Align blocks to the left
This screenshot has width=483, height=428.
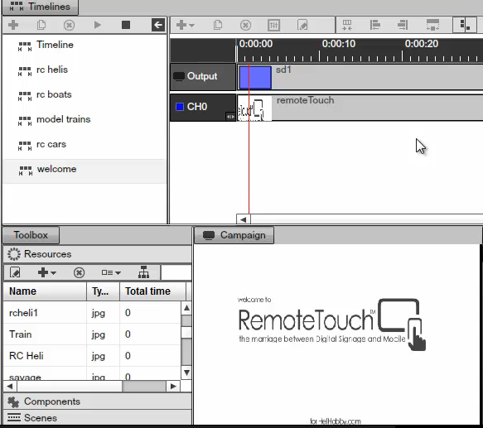point(374,25)
